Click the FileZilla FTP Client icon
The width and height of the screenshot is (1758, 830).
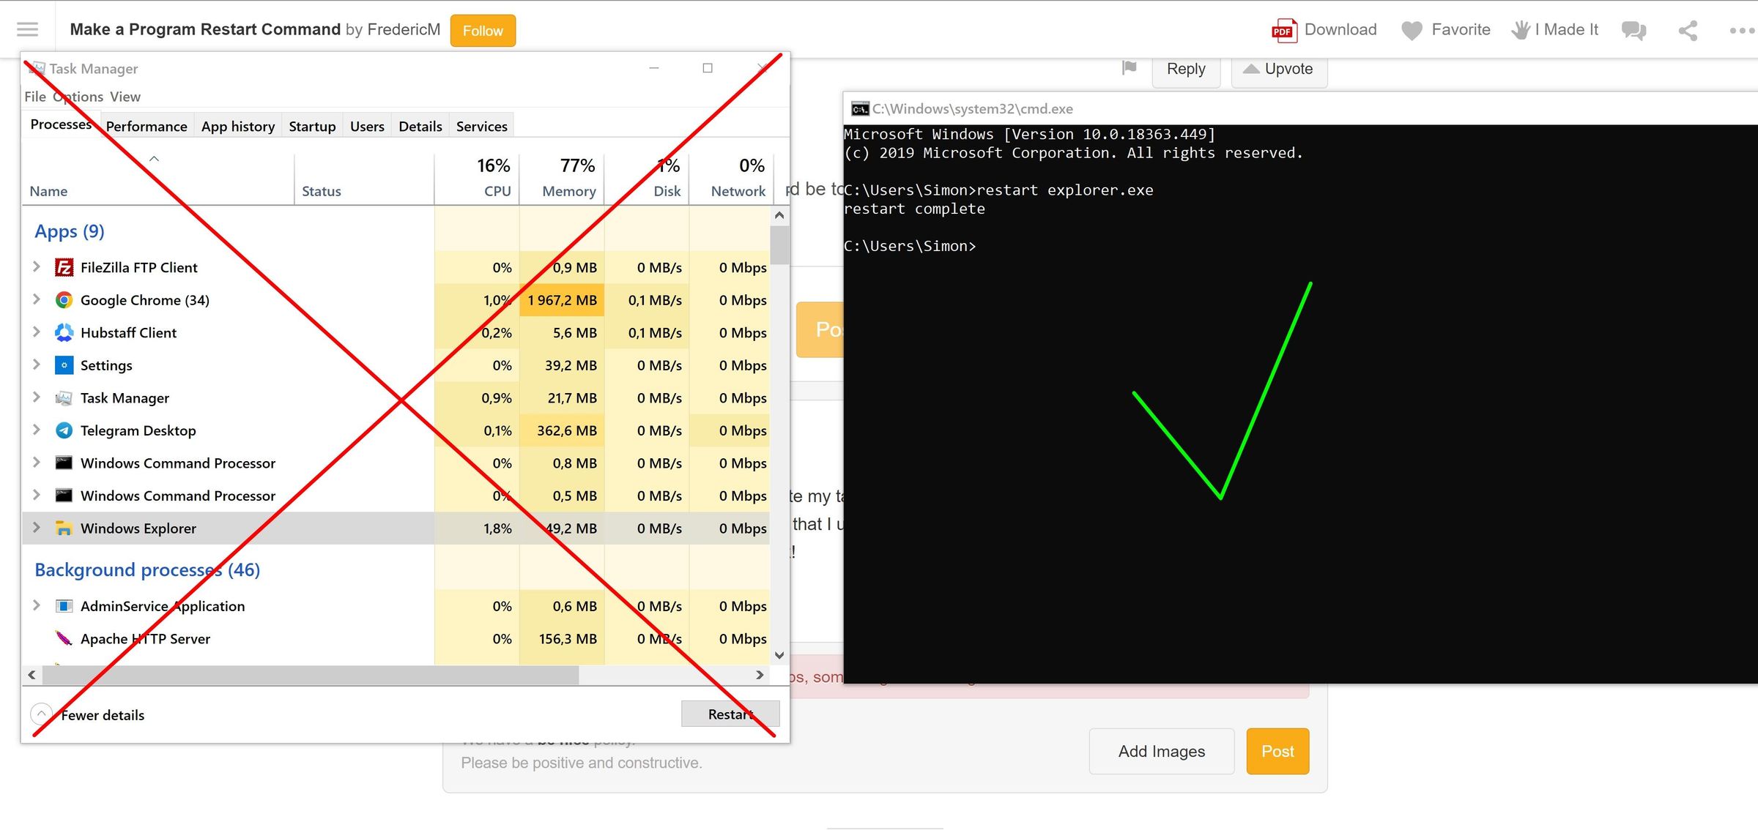64,266
